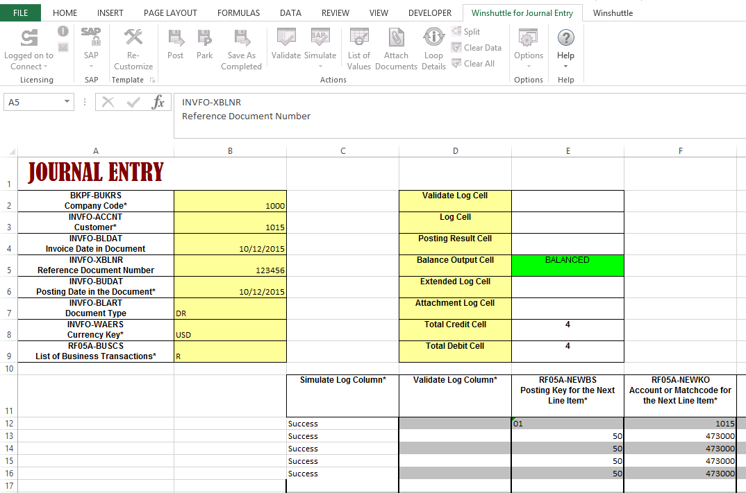Select column D header
746x493 pixels.
point(455,151)
